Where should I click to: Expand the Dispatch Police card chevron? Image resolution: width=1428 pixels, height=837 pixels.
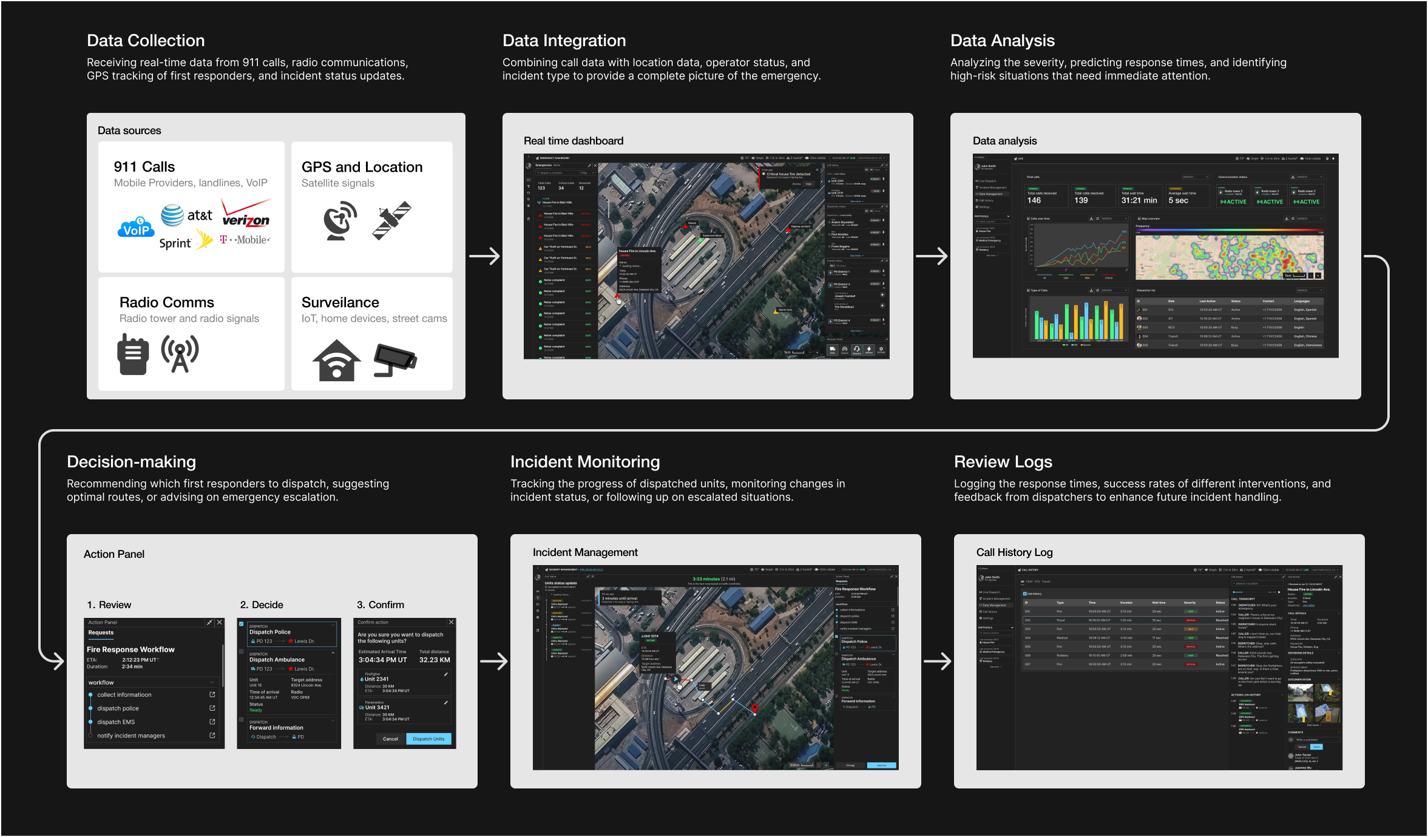(x=333, y=625)
